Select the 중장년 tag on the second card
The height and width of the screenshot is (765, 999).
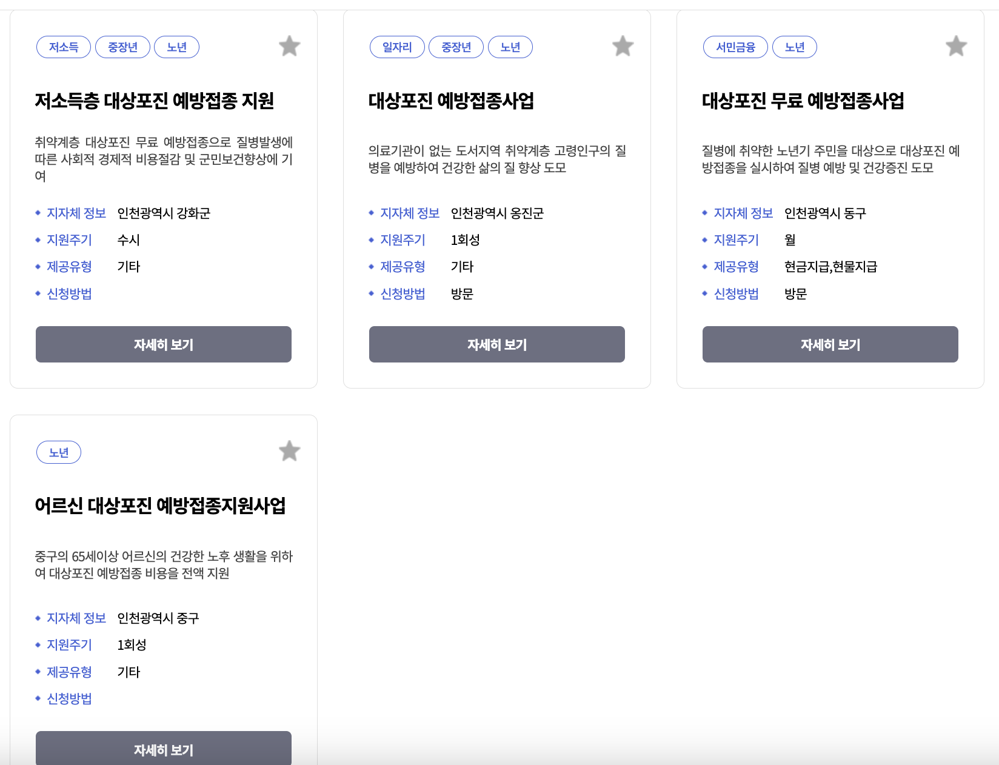(x=456, y=47)
